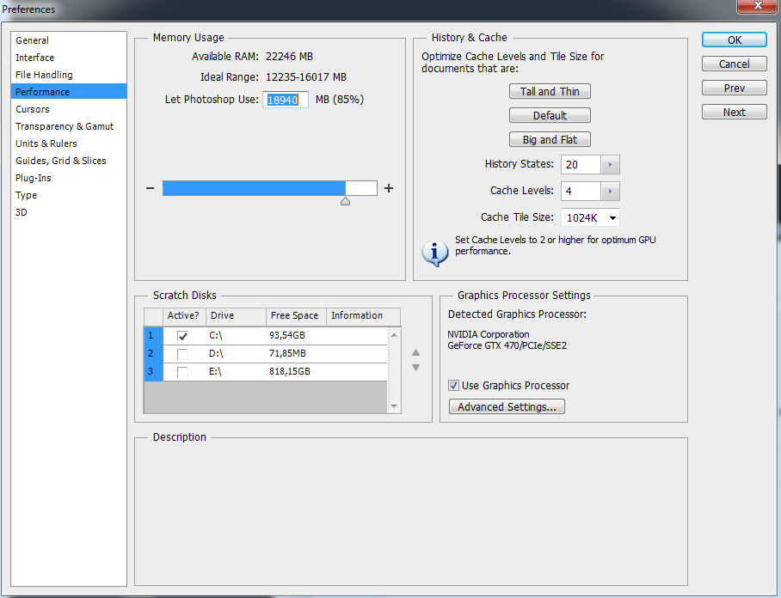The width and height of the screenshot is (781, 598).
Task: Click the up arrow to move scratch disk
Action: [x=415, y=351]
